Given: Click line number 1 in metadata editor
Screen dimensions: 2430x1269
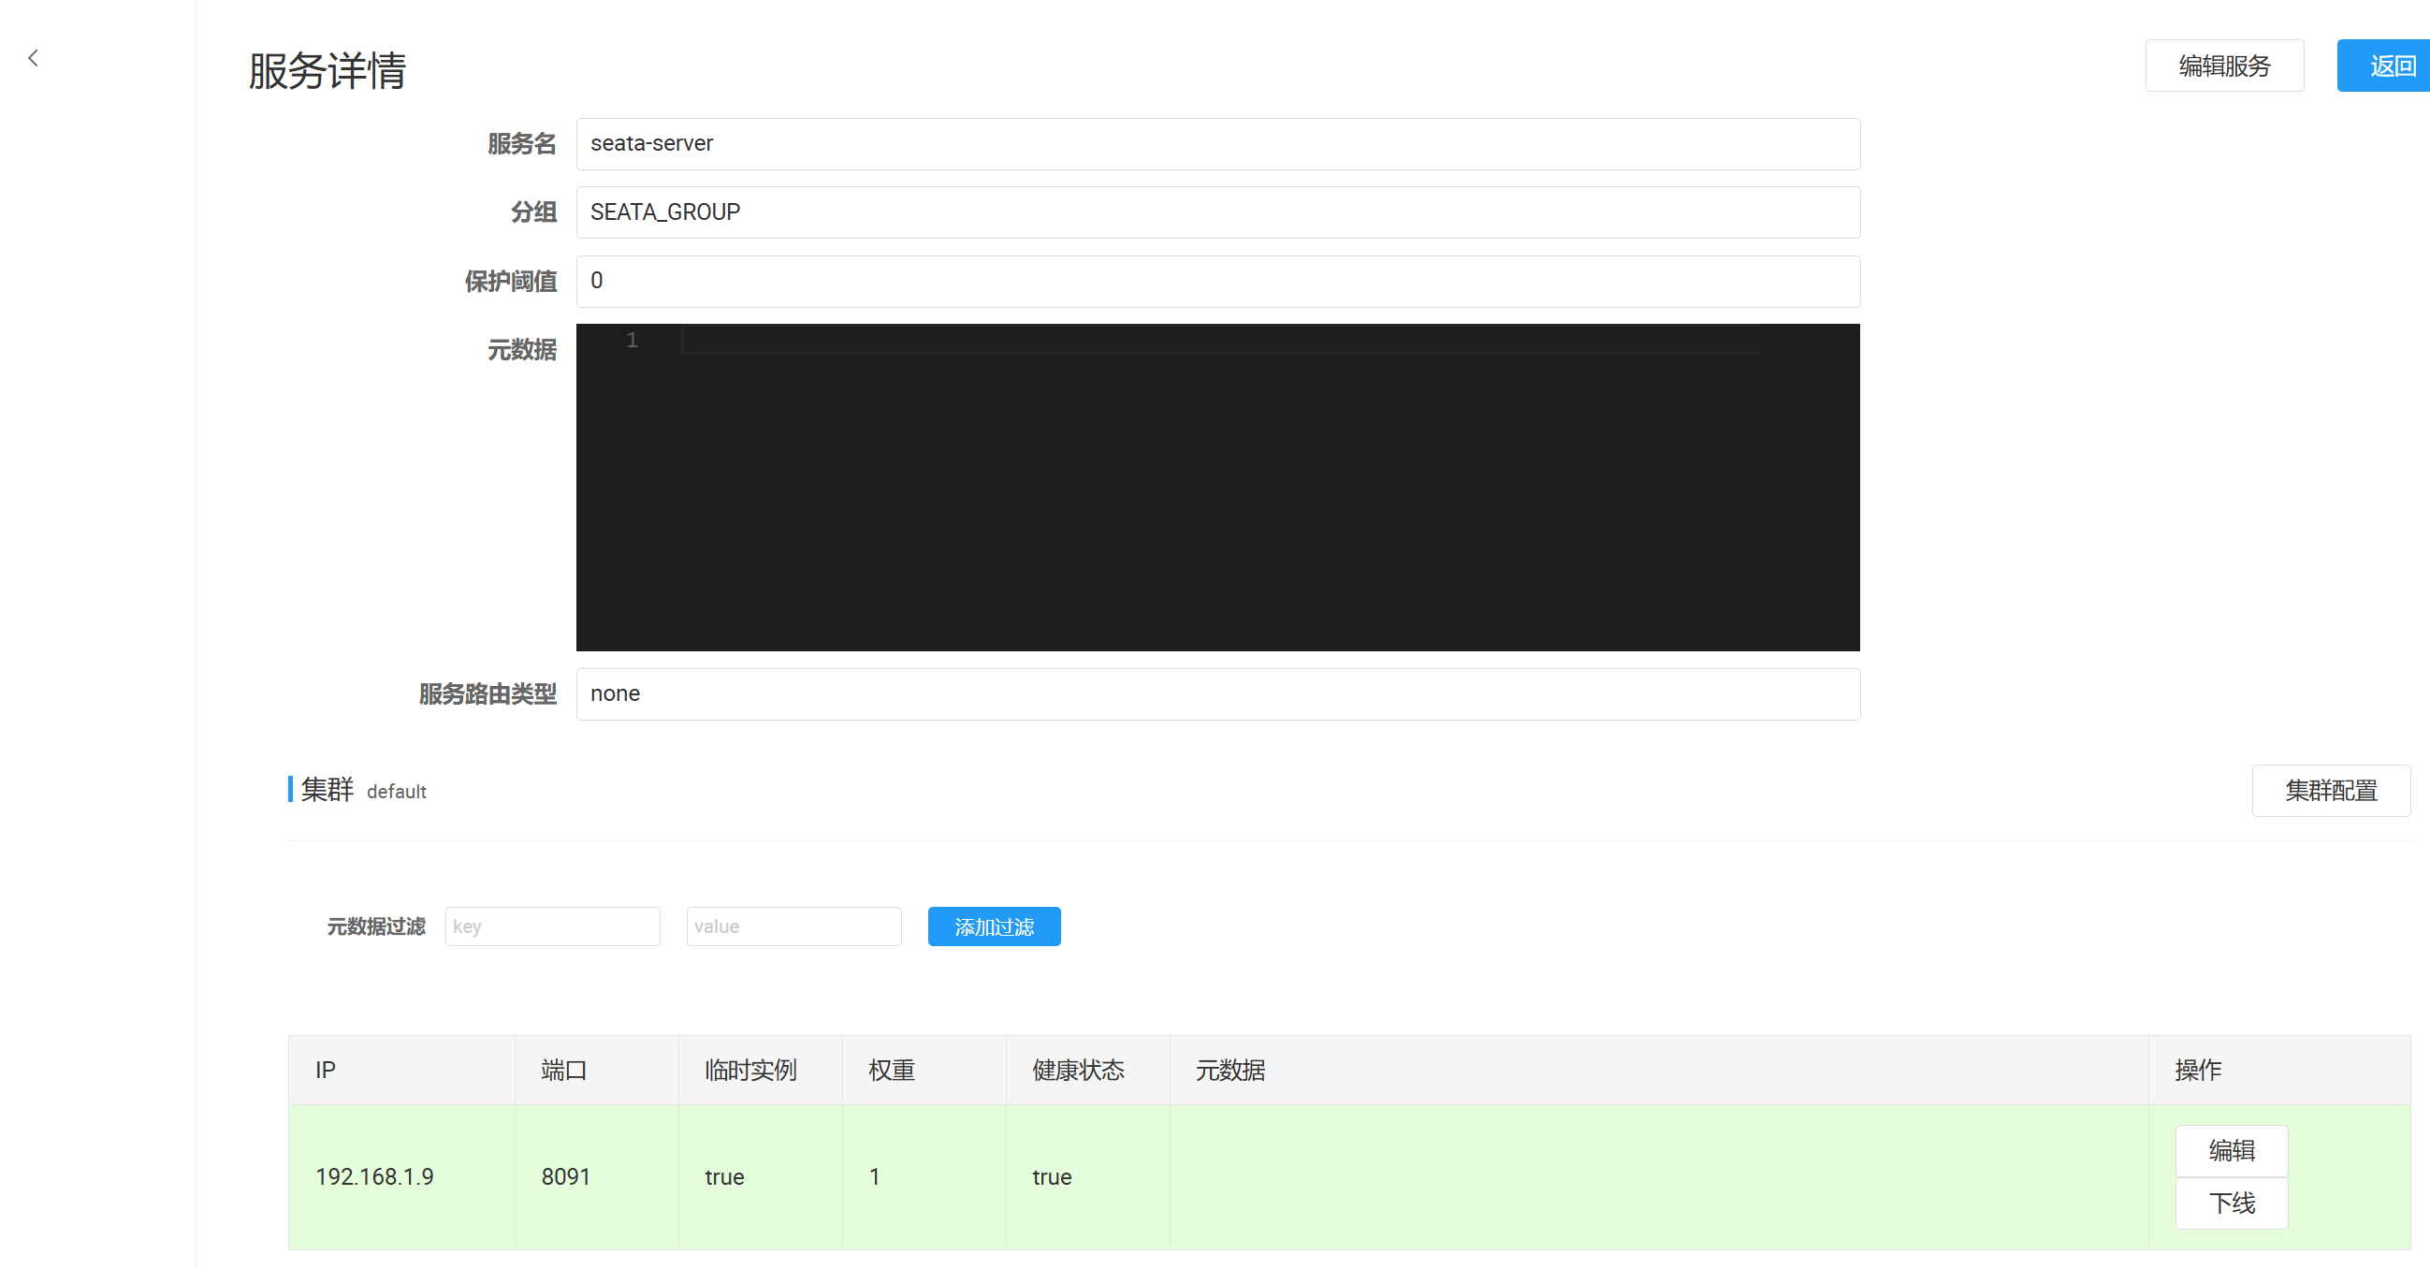Looking at the screenshot, I should click(632, 340).
